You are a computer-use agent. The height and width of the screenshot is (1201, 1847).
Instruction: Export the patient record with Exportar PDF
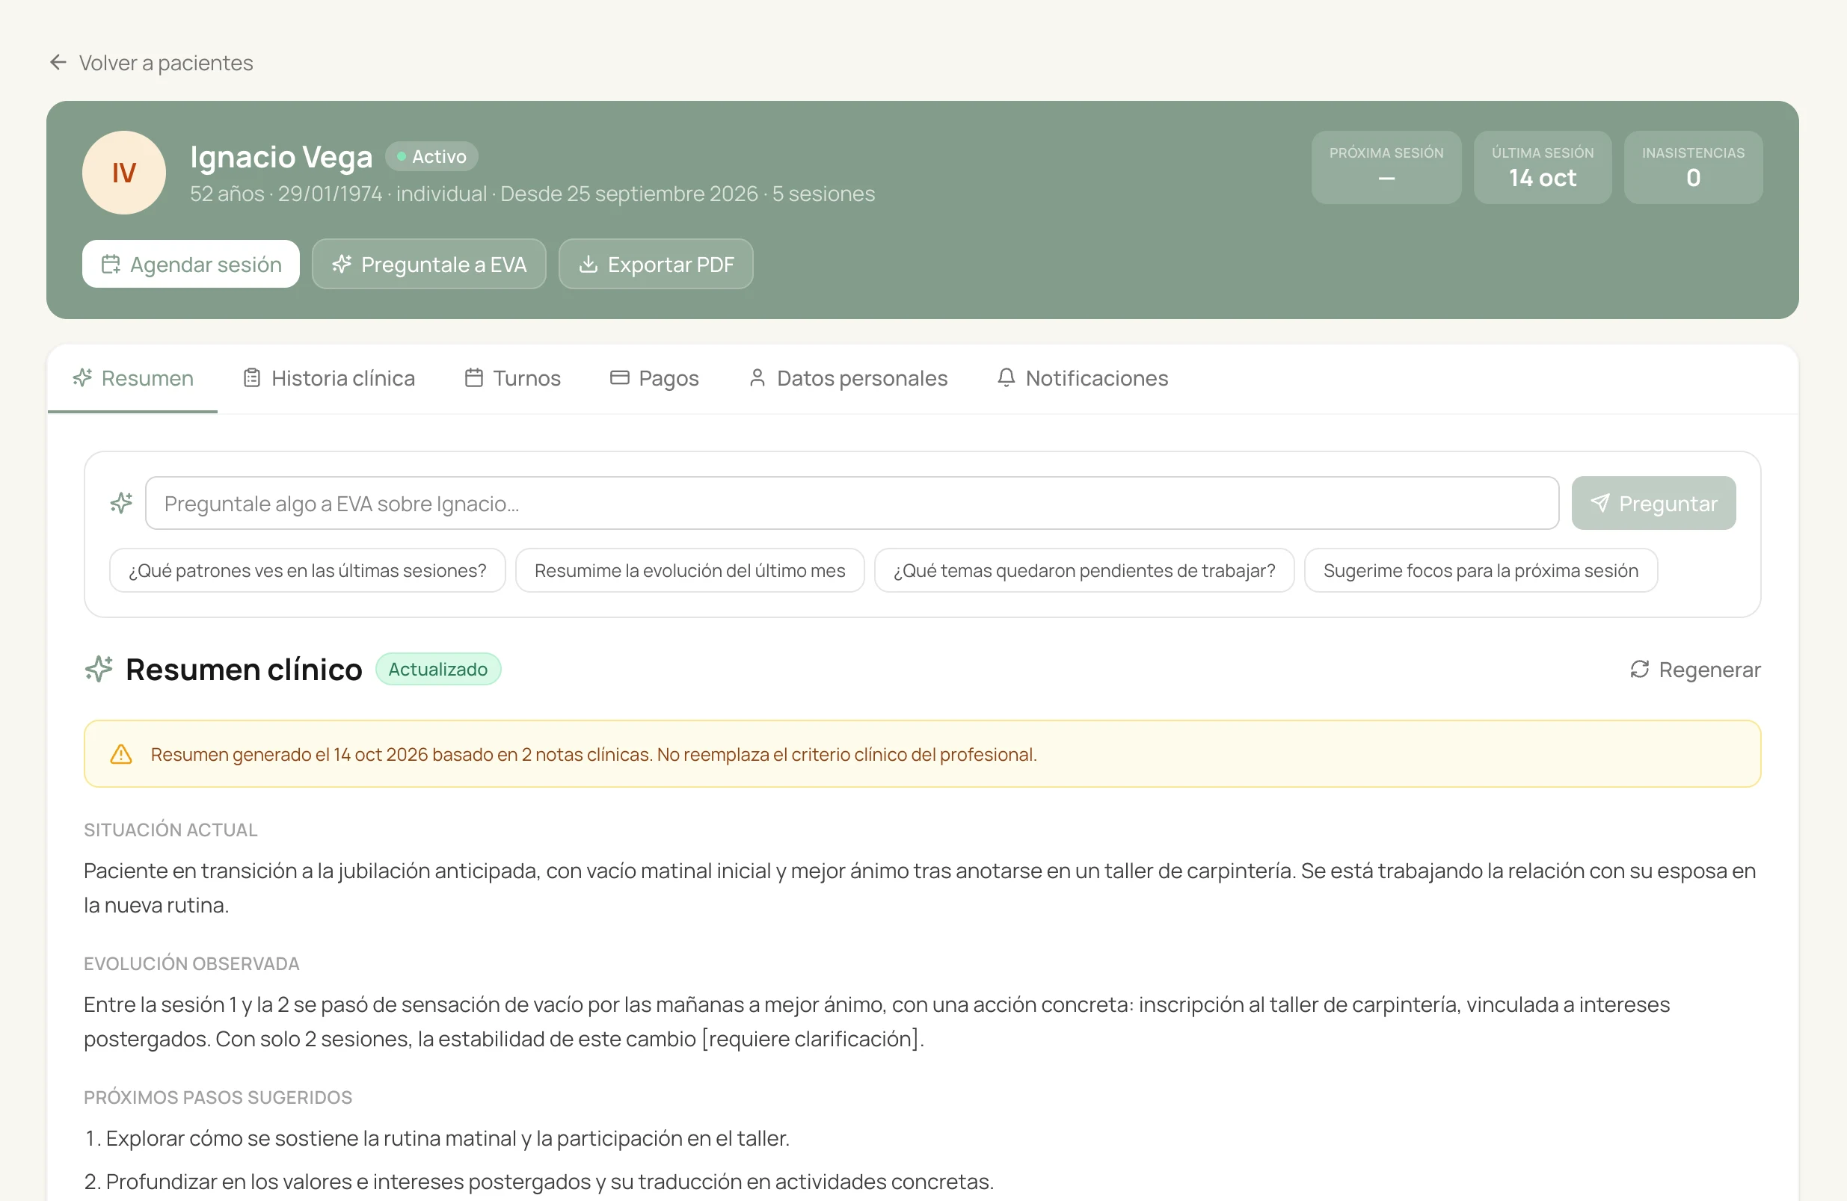coord(656,264)
